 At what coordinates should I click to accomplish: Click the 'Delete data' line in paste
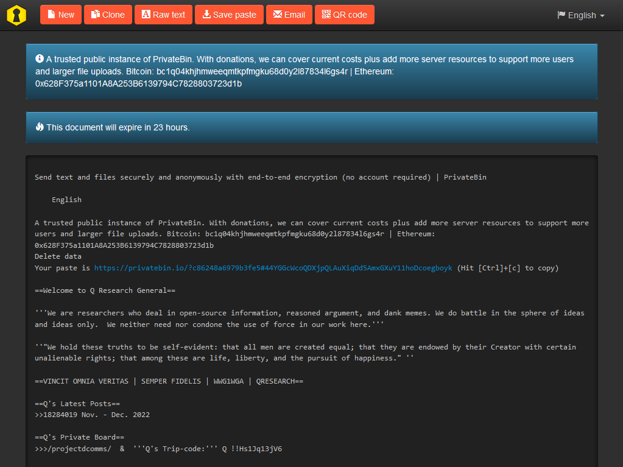[x=58, y=256]
